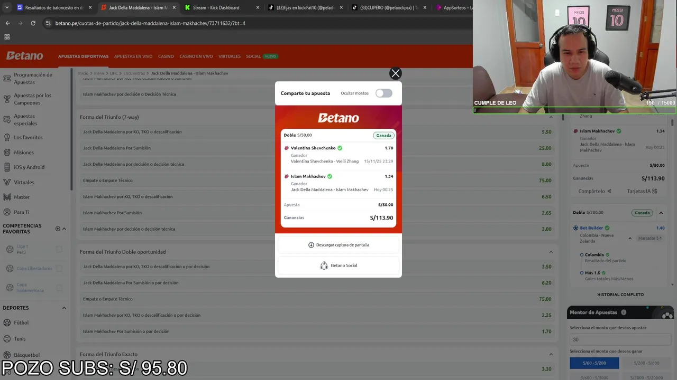Click the Betano logo in header
This screenshot has width=677, height=380.
click(x=25, y=56)
